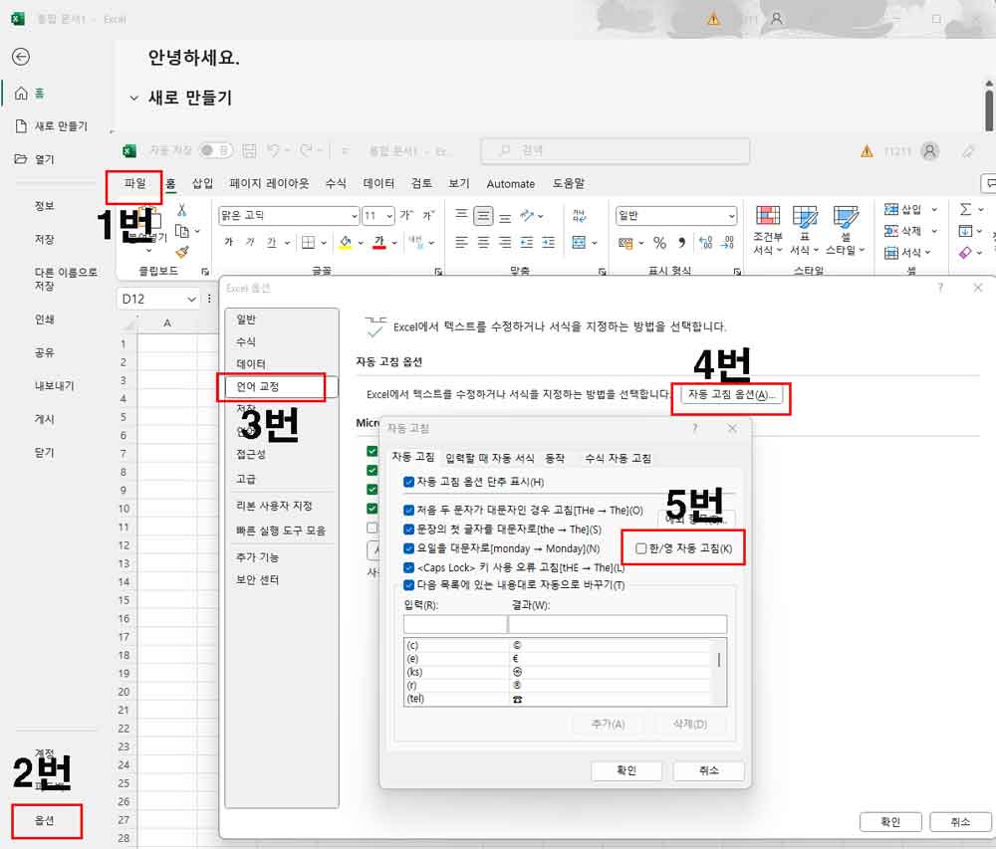This screenshot has width=996, height=849.
Task: Click 자동 고침 옵션(A)... button
Action: point(732,395)
